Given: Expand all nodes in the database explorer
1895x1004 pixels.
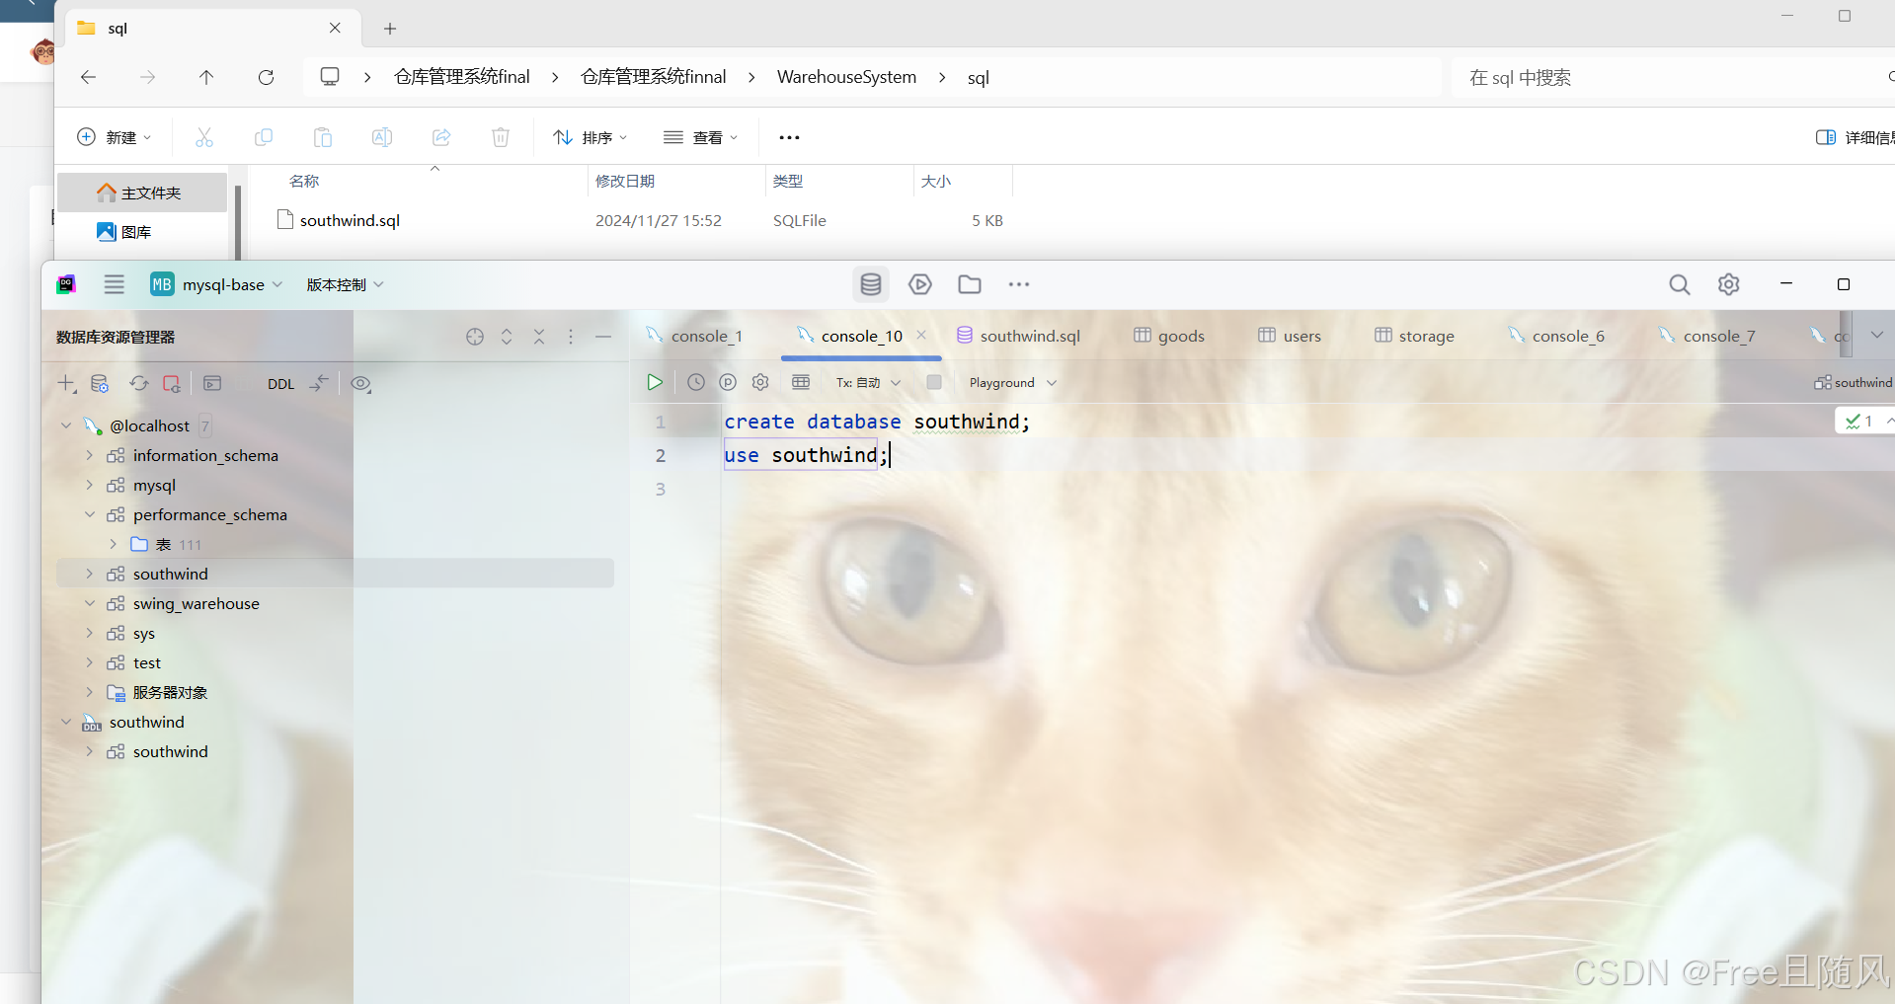Looking at the screenshot, I should (x=507, y=337).
